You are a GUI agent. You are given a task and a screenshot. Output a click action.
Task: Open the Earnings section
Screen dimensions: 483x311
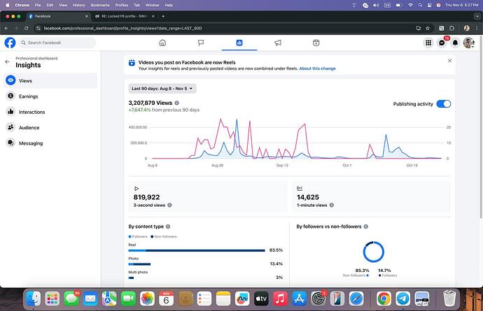click(50, 96)
